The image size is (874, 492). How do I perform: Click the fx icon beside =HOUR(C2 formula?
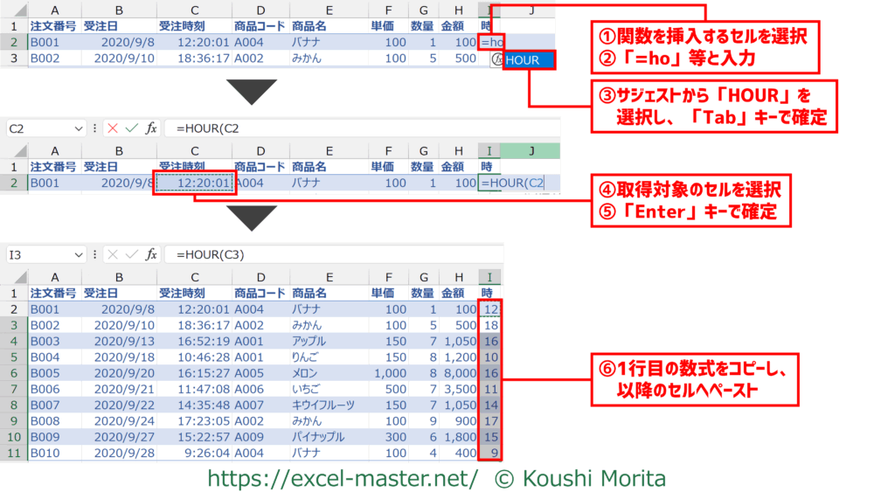pos(150,128)
